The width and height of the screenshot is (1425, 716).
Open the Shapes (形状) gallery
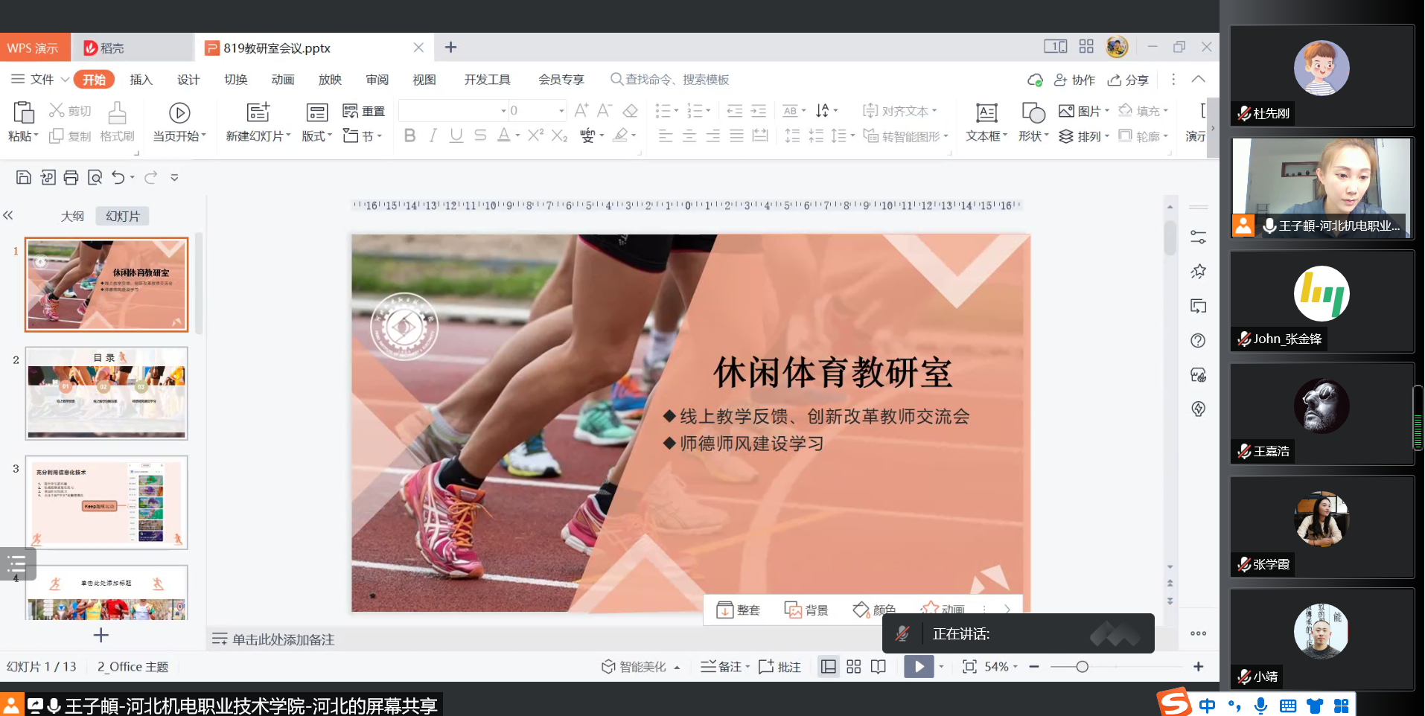pos(1033,121)
